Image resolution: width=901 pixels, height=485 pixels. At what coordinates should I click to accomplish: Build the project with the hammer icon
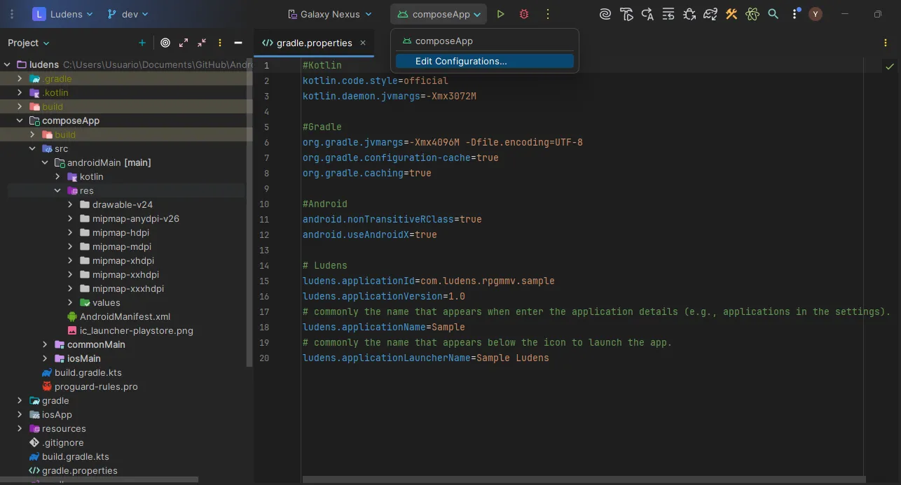pyautogui.click(x=627, y=13)
